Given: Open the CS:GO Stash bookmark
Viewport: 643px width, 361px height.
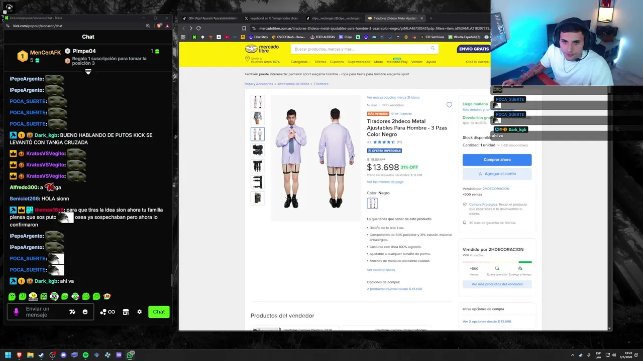Looking at the screenshot, I should pos(290,37).
